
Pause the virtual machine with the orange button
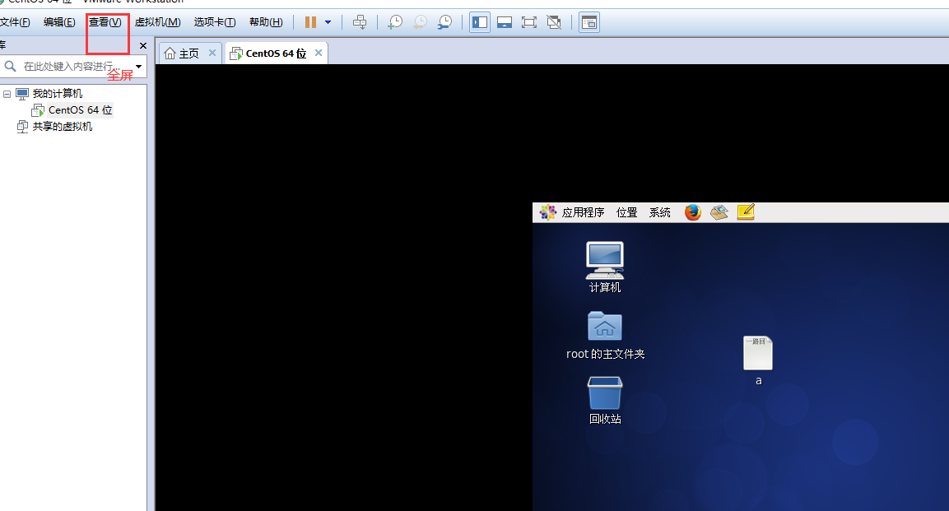click(310, 22)
